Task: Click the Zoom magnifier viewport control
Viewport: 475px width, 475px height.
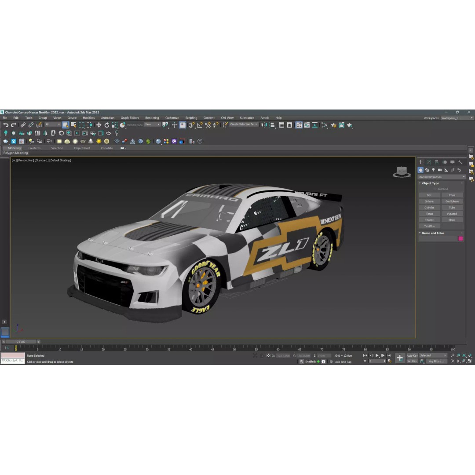Action: coord(453,356)
